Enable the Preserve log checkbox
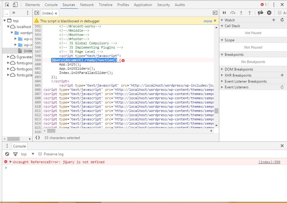The image size is (287, 203). coord(40,154)
